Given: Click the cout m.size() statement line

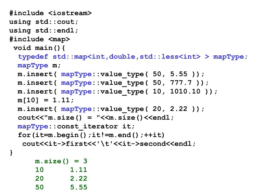Looking at the screenshot, I should [x=96, y=118].
